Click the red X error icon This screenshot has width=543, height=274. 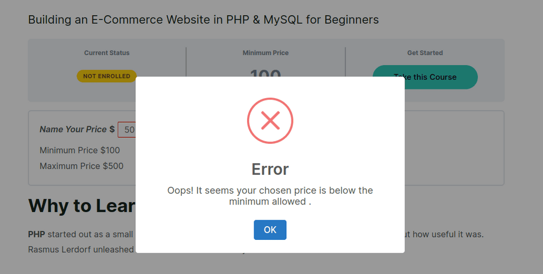(270, 120)
